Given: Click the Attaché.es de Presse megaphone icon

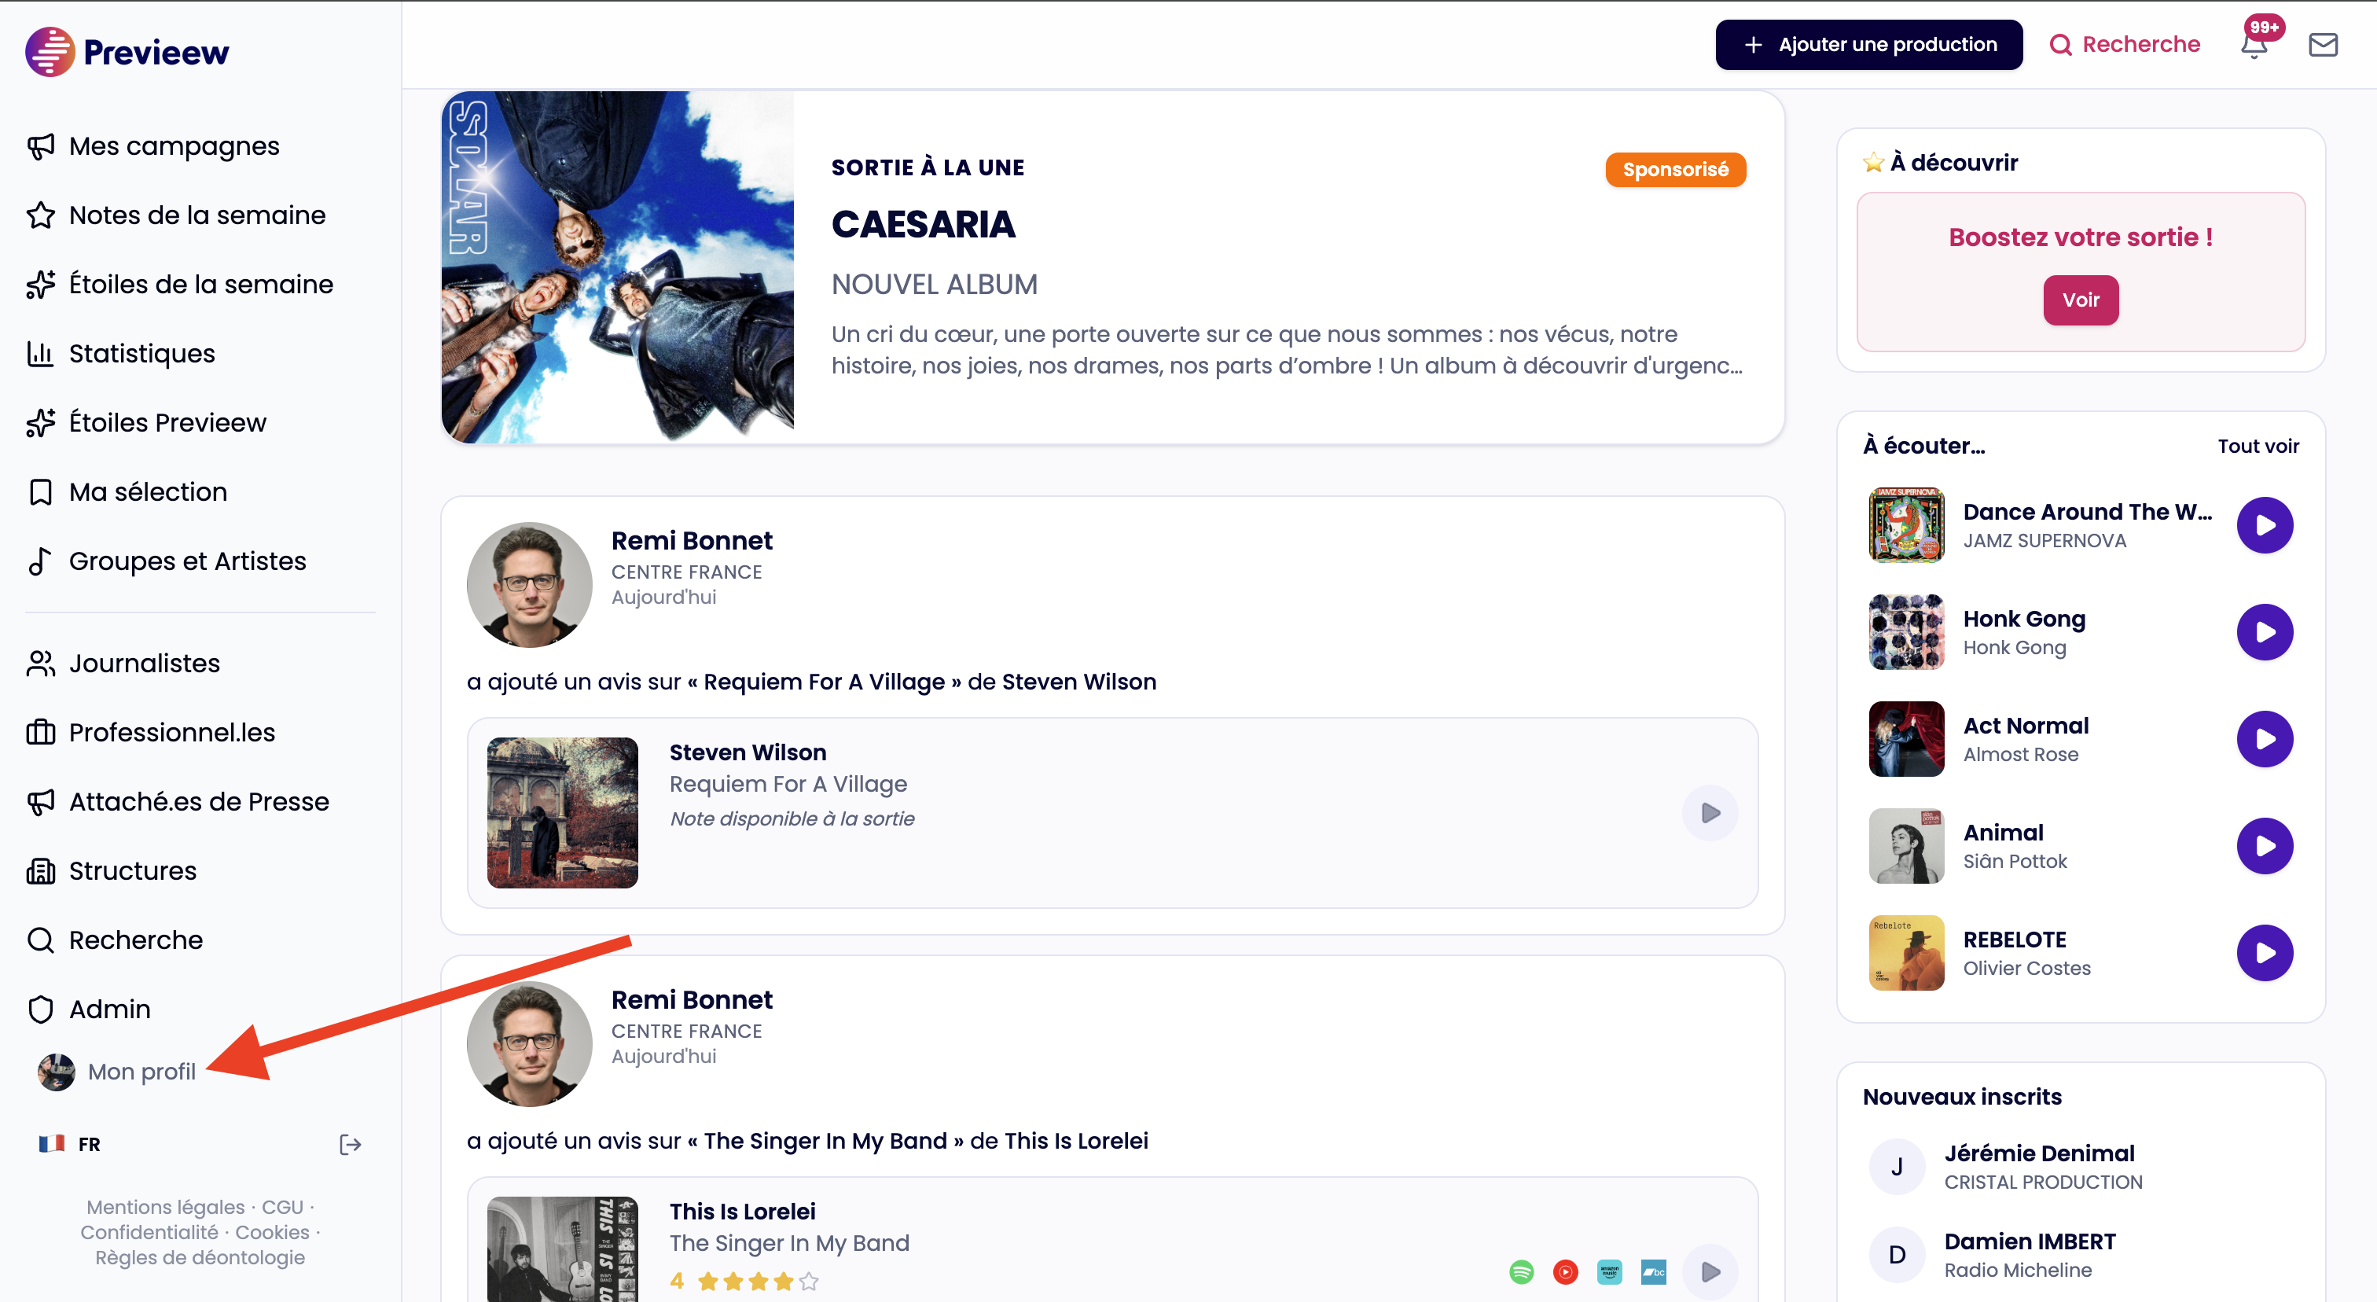Looking at the screenshot, I should 39,802.
